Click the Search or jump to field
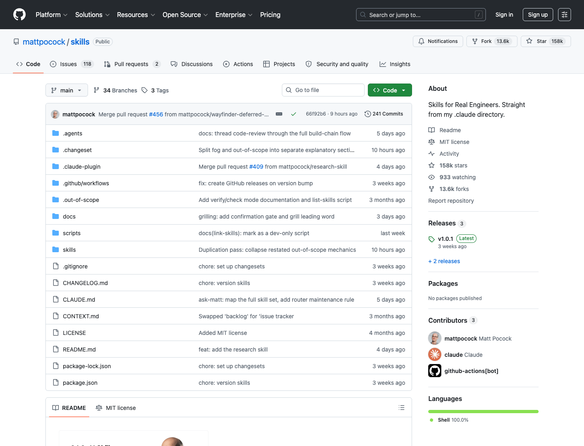 pos(421,15)
